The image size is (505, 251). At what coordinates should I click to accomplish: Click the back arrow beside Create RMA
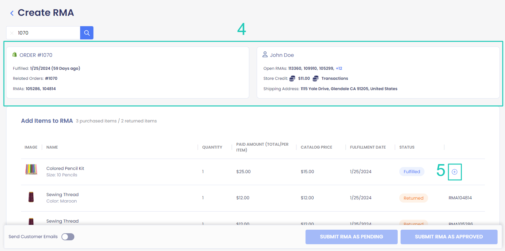(12, 13)
